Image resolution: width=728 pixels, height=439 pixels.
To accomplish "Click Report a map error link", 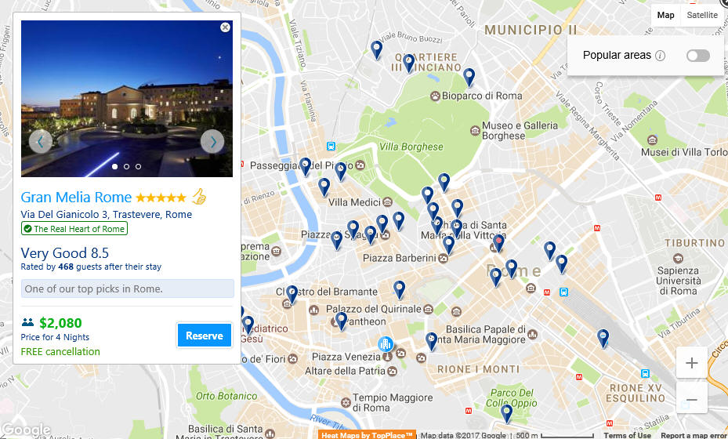I will point(694,435).
